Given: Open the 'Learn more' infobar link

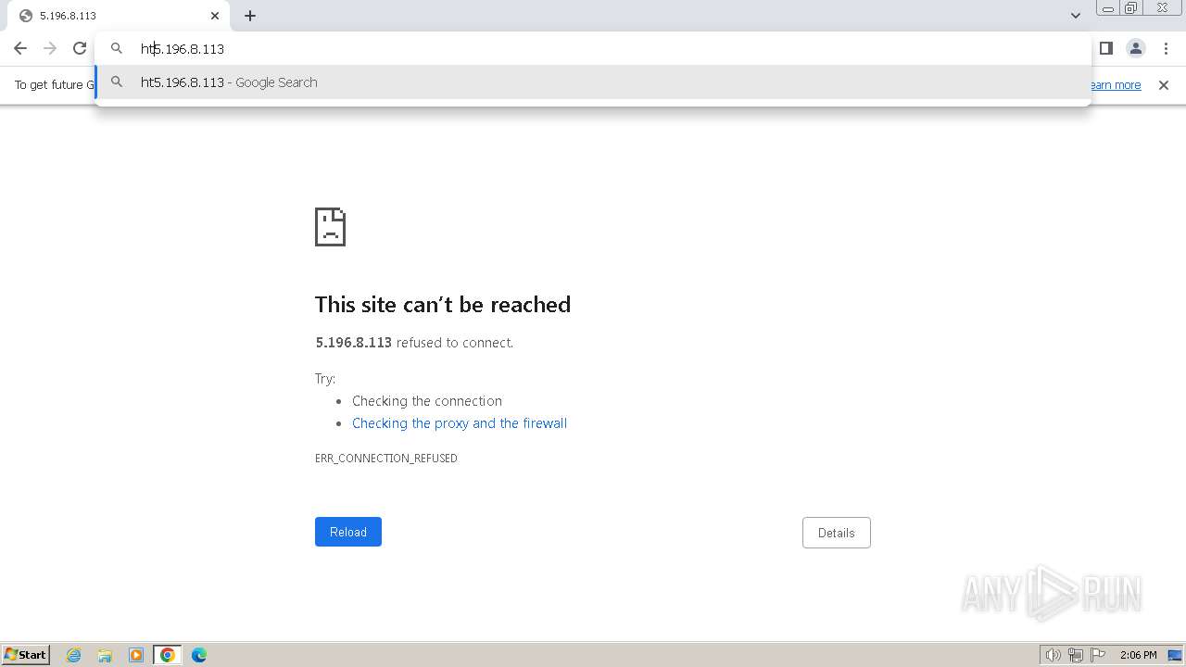Looking at the screenshot, I should pos(1115,85).
